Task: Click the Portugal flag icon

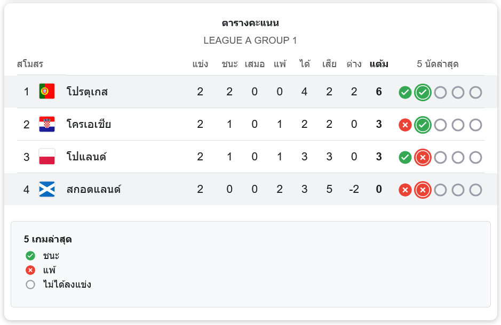Action: click(47, 92)
